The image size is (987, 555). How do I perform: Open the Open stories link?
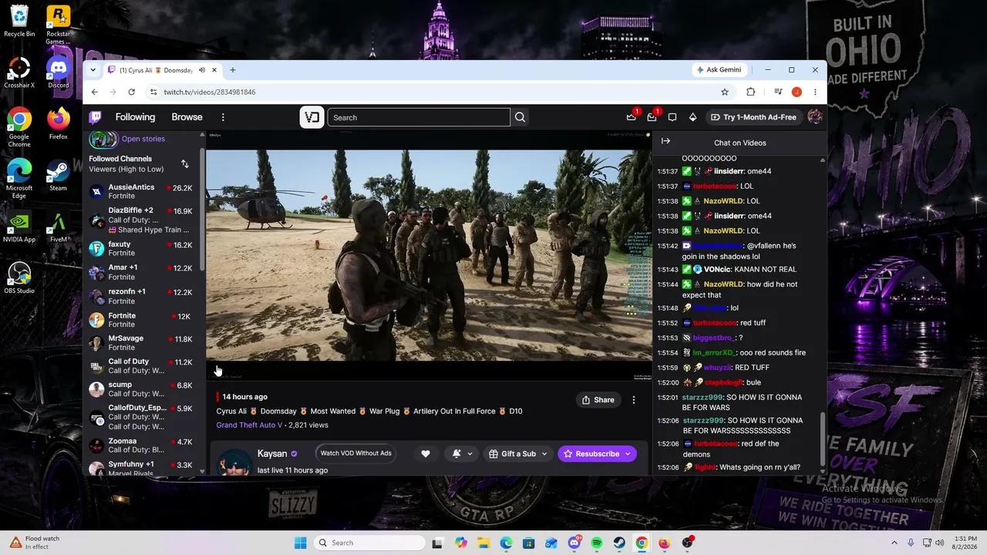pos(143,139)
